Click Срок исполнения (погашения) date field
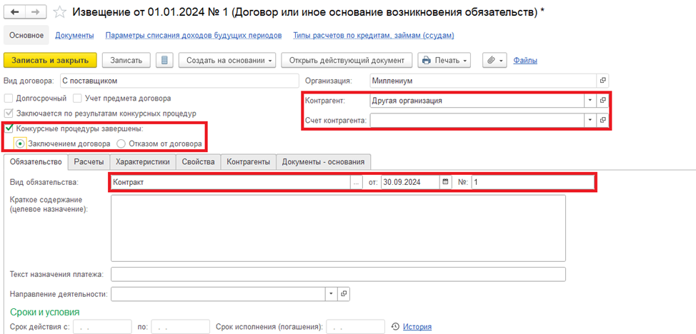 [x=355, y=327]
